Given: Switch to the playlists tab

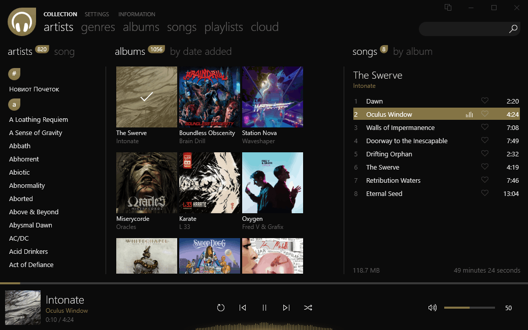Looking at the screenshot, I should [x=223, y=27].
